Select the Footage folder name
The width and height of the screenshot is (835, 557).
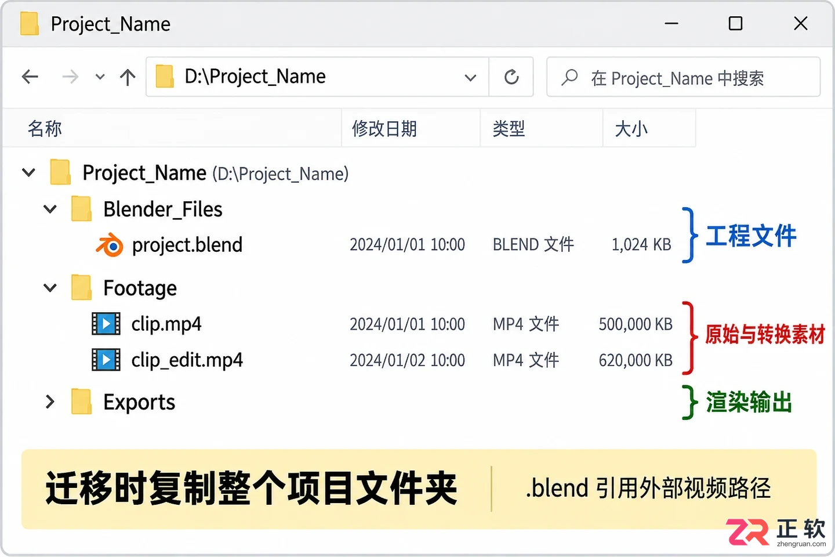click(140, 288)
